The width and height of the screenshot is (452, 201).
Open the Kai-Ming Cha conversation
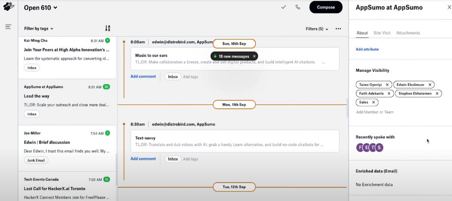67,57
